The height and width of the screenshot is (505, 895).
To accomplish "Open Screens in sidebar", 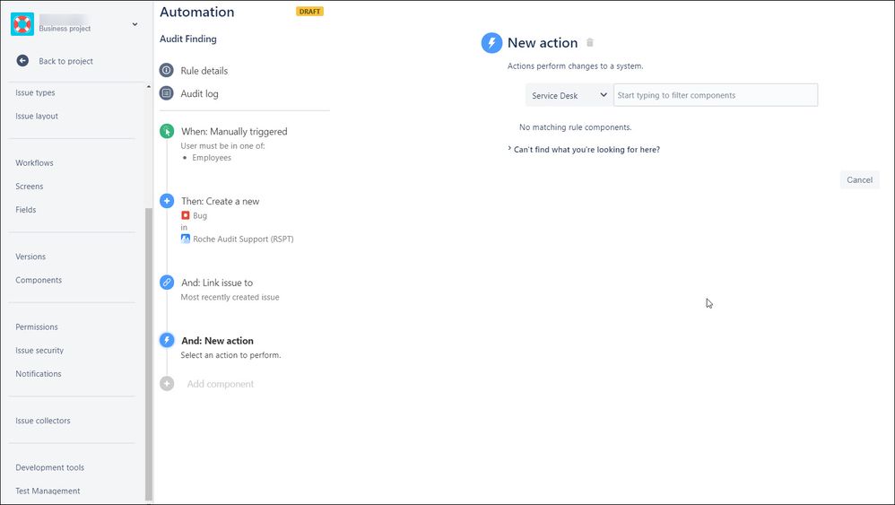I will [29, 186].
